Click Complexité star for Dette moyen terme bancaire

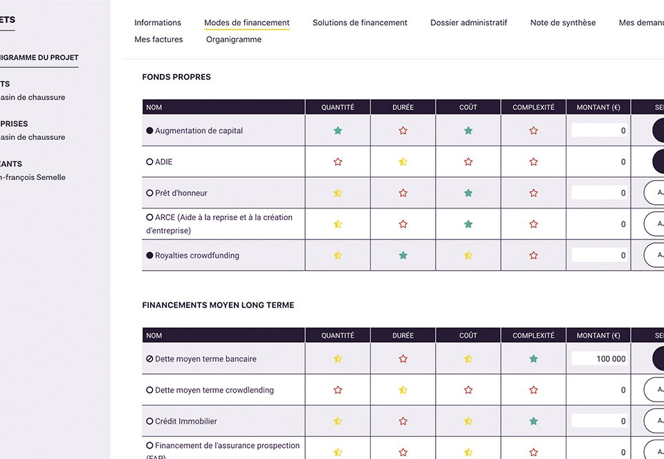pos(533,359)
